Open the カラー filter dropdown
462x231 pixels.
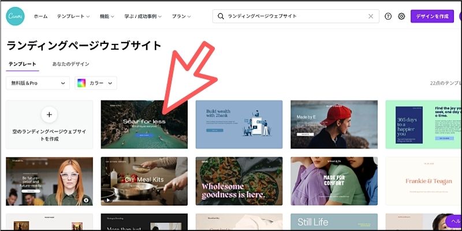tap(96, 83)
